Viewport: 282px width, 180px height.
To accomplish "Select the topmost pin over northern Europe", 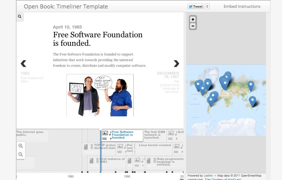I will click(x=228, y=74).
